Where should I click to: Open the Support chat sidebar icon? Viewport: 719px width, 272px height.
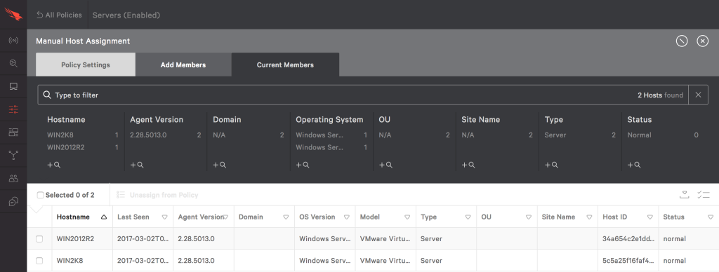pos(13,201)
